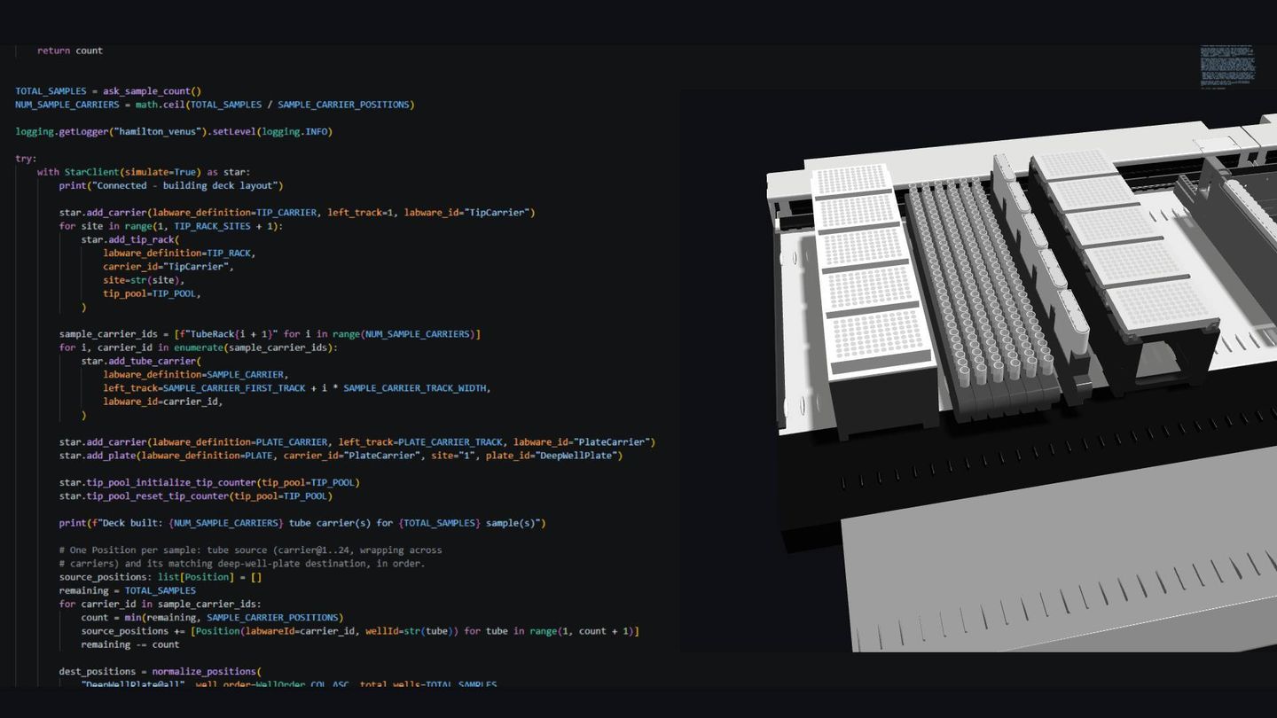Click the "labware_id=carrier_id," argument
Viewport: 1277px width, 718px height.
click(163, 402)
